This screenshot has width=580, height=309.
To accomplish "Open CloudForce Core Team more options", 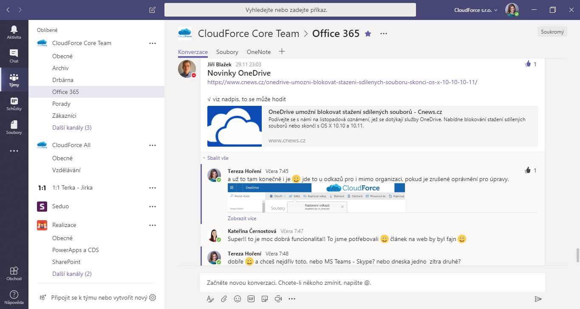I will tap(153, 43).
